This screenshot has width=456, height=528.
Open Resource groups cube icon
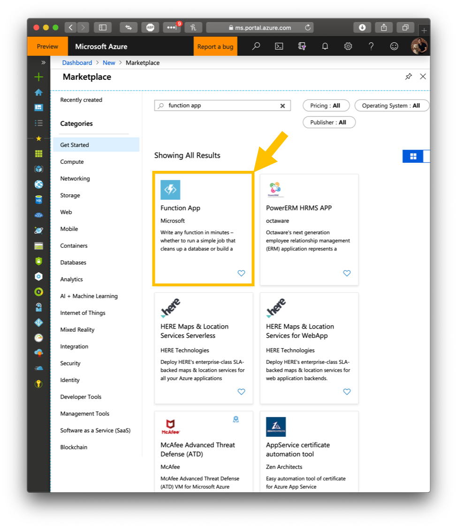38,169
